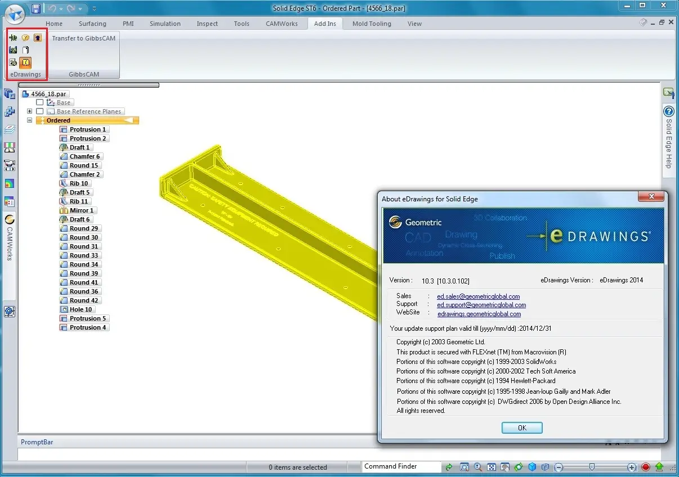This screenshot has width=679, height=477.
Task: Select the 4566_18.par root node
Action: click(44, 94)
